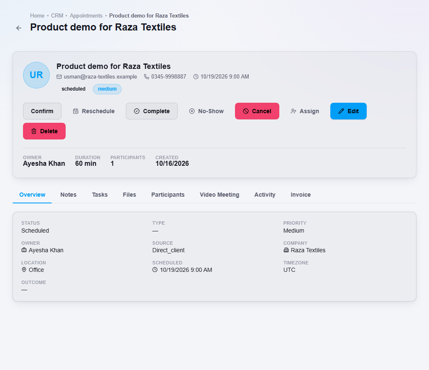429x370 pixels.
Task: View the Files tab
Action: [130, 195]
